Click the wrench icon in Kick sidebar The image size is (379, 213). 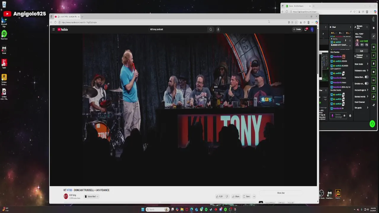click(373, 96)
